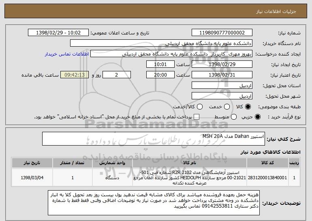This screenshot has height=221, width=312.
Task: Click the تعداد / مقدار column header
Action: (73, 163)
